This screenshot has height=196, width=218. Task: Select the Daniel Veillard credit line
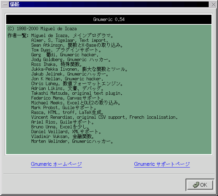66,131
